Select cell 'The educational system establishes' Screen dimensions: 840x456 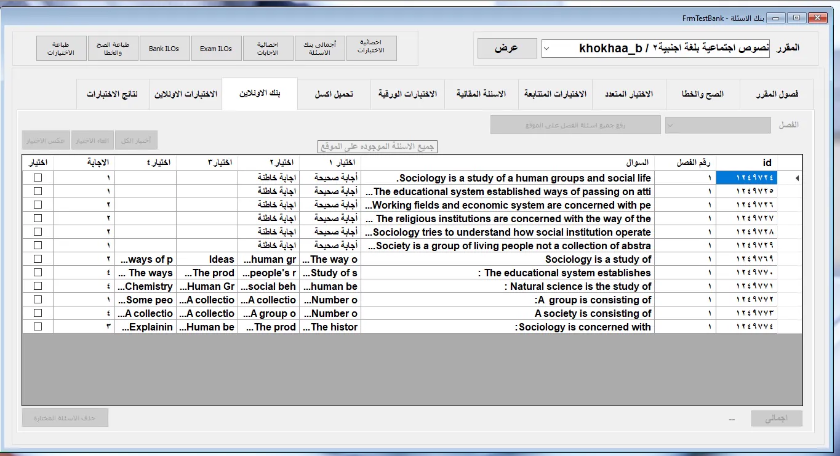coord(508,273)
